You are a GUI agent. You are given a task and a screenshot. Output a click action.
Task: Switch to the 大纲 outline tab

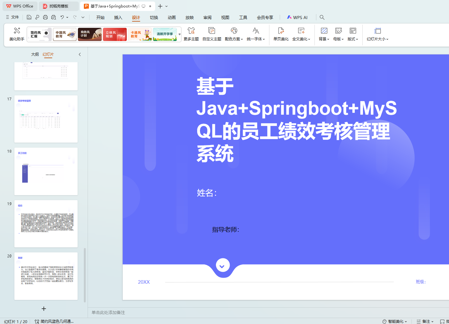pyautogui.click(x=35, y=54)
